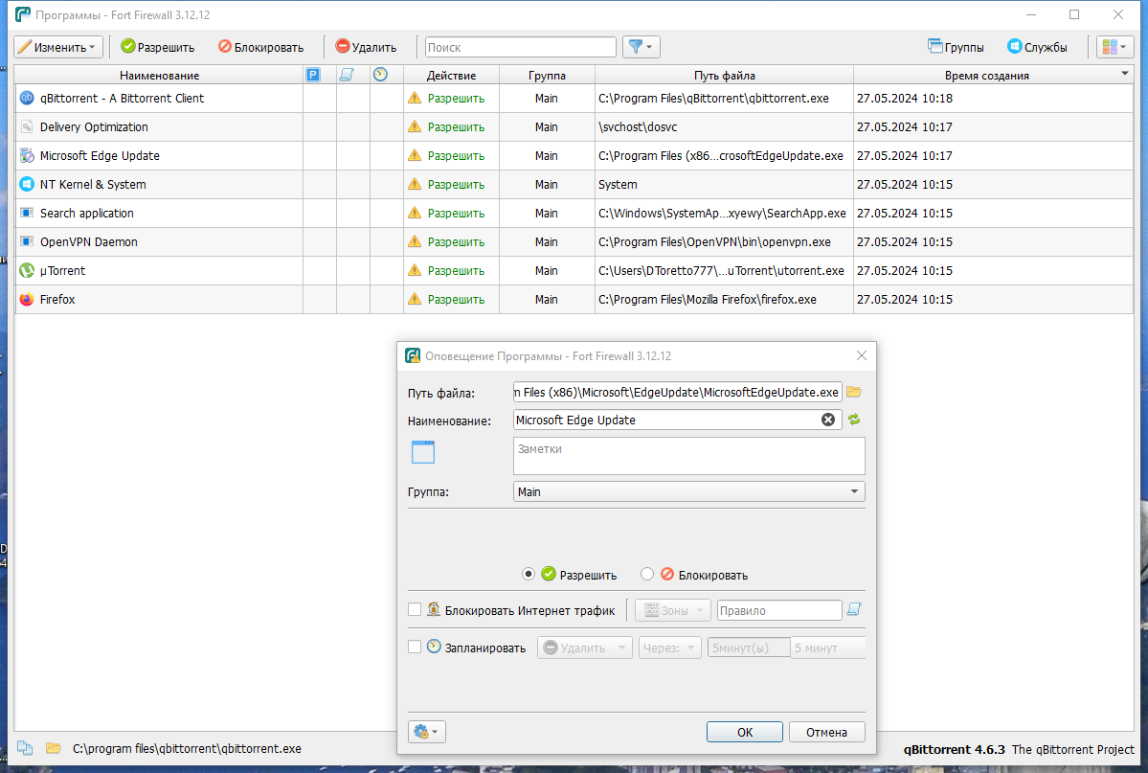Click the Правило rule field
This screenshot has height=773, width=1148.
779,610
